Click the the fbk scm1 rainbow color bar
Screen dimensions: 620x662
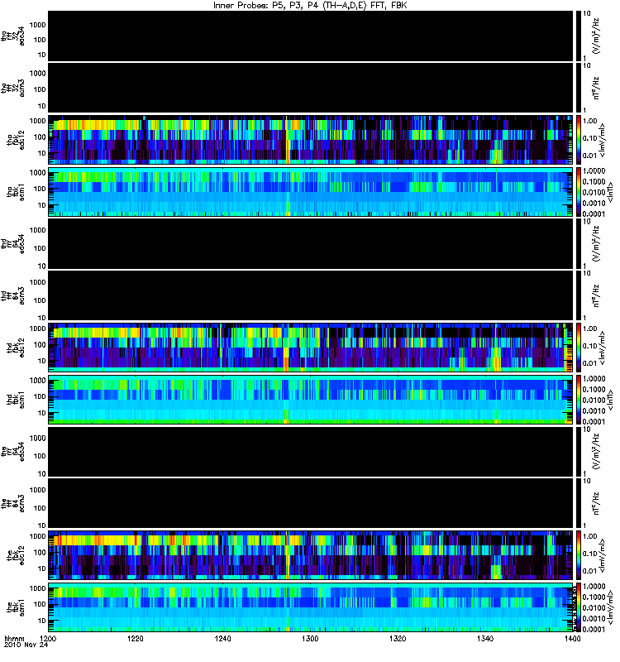(578, 607)
